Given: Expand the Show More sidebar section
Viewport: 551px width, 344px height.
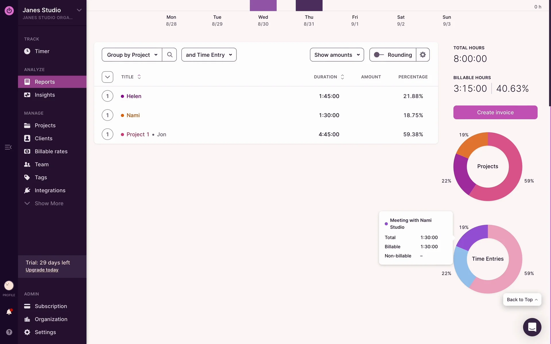Looking at the screenshot, I should [49, 203].
